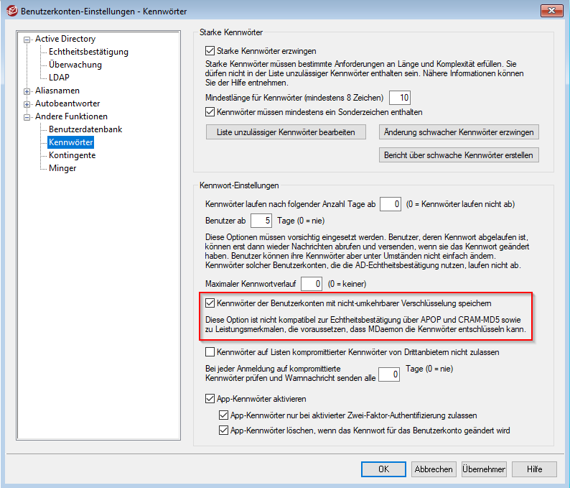
Task: Expand the Autobeantworter tree node
Action: 27,104
